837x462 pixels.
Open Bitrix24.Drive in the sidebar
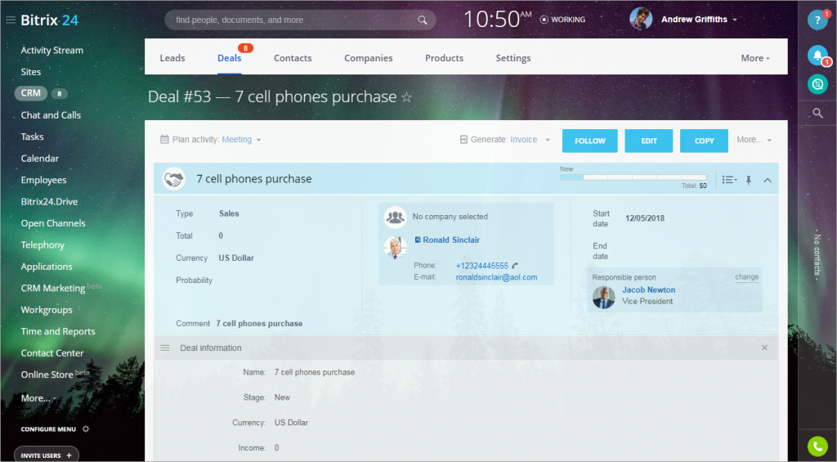49,202
